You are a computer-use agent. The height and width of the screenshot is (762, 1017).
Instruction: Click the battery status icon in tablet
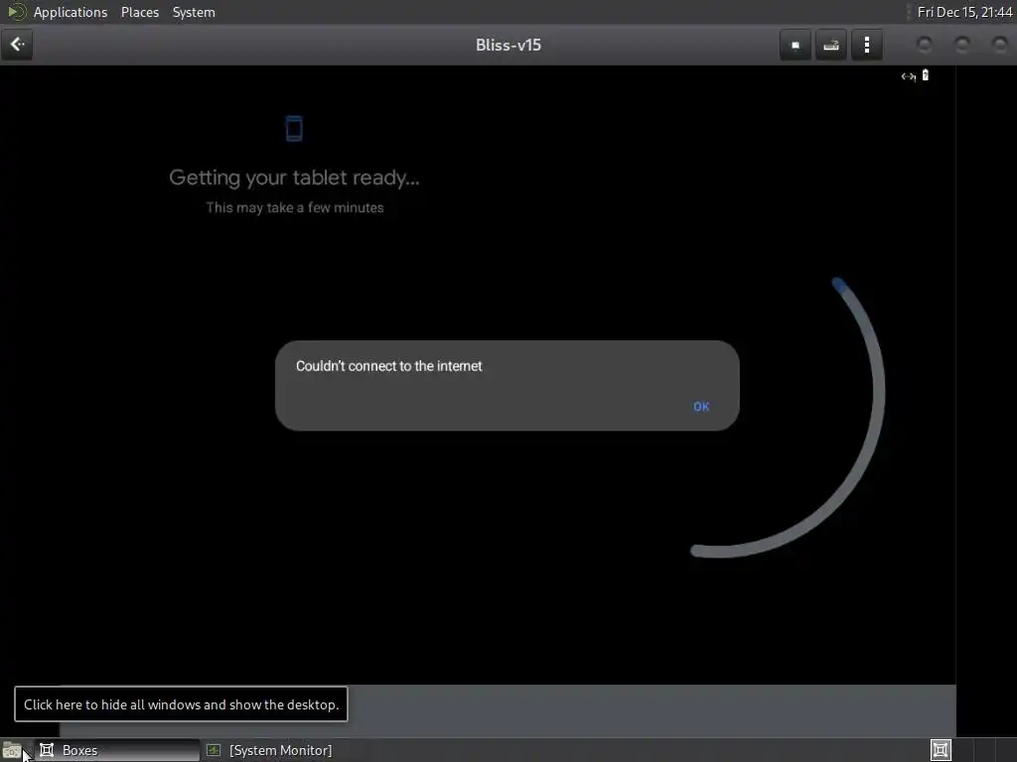pos(926,75)
